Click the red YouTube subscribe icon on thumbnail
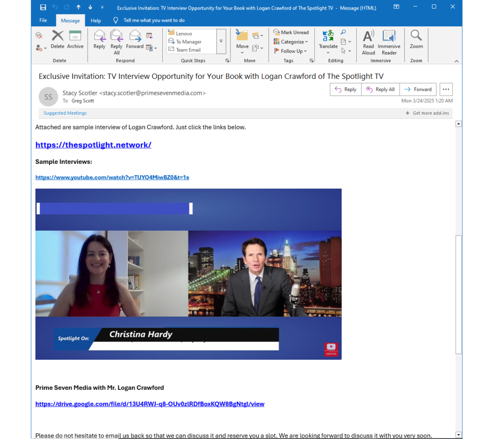Image resolution: width=493 pixels, height=439 pixels. [331, 349]
